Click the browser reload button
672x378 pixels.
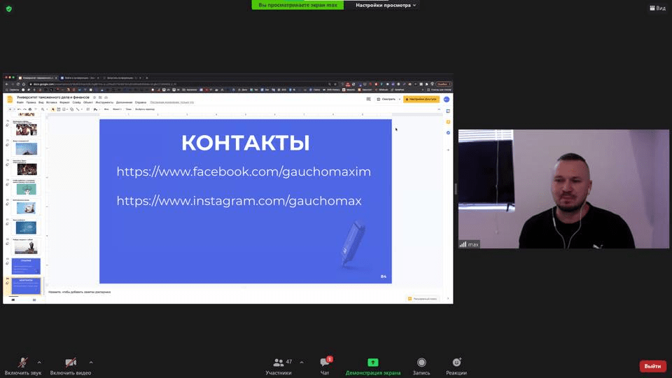[x=18, y=84]
